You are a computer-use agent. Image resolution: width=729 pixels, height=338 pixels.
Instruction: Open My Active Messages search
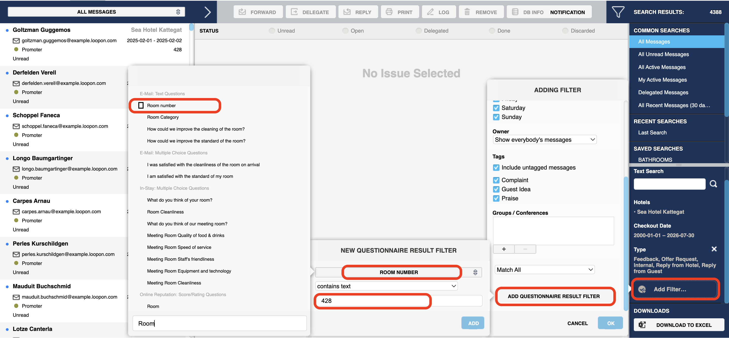662,80
